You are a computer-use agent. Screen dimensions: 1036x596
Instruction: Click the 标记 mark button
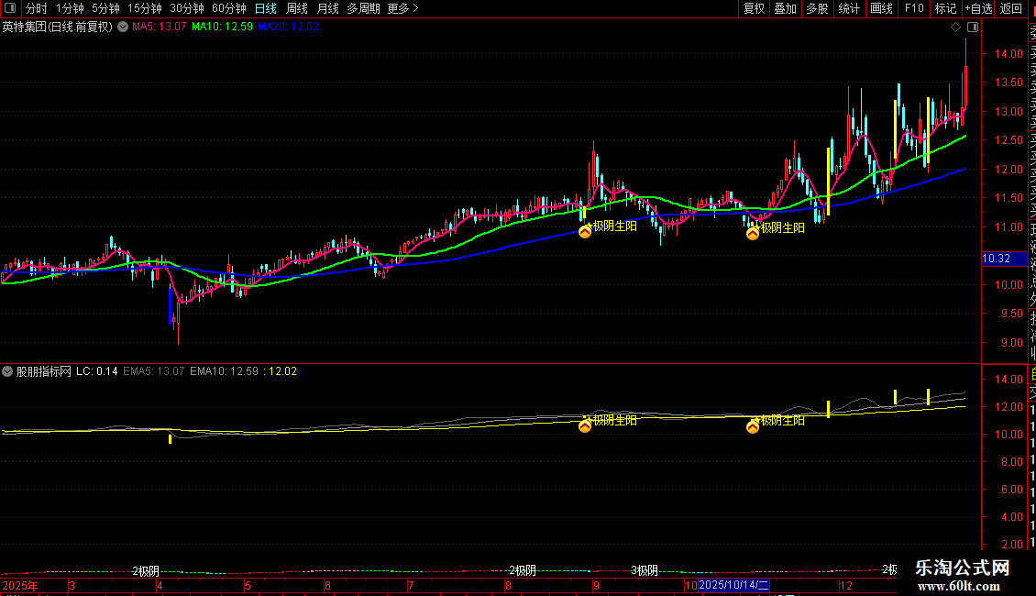pyautogui.click(x=945, y=8)
